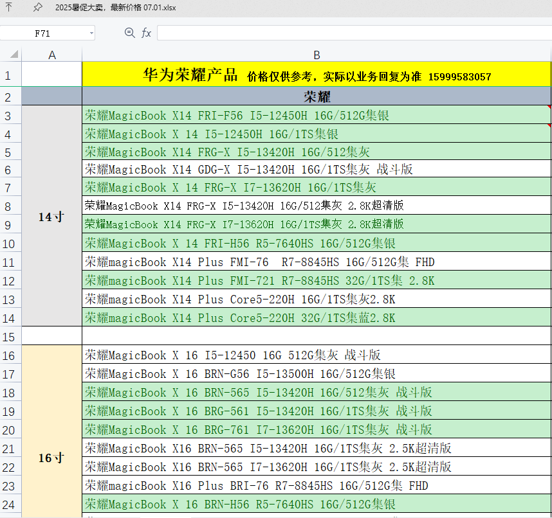Click the up arrow icon in title bar

pos(9,7)
